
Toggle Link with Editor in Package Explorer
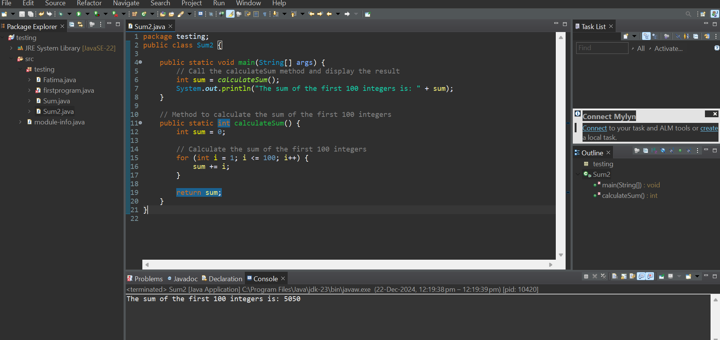(80, 25)
